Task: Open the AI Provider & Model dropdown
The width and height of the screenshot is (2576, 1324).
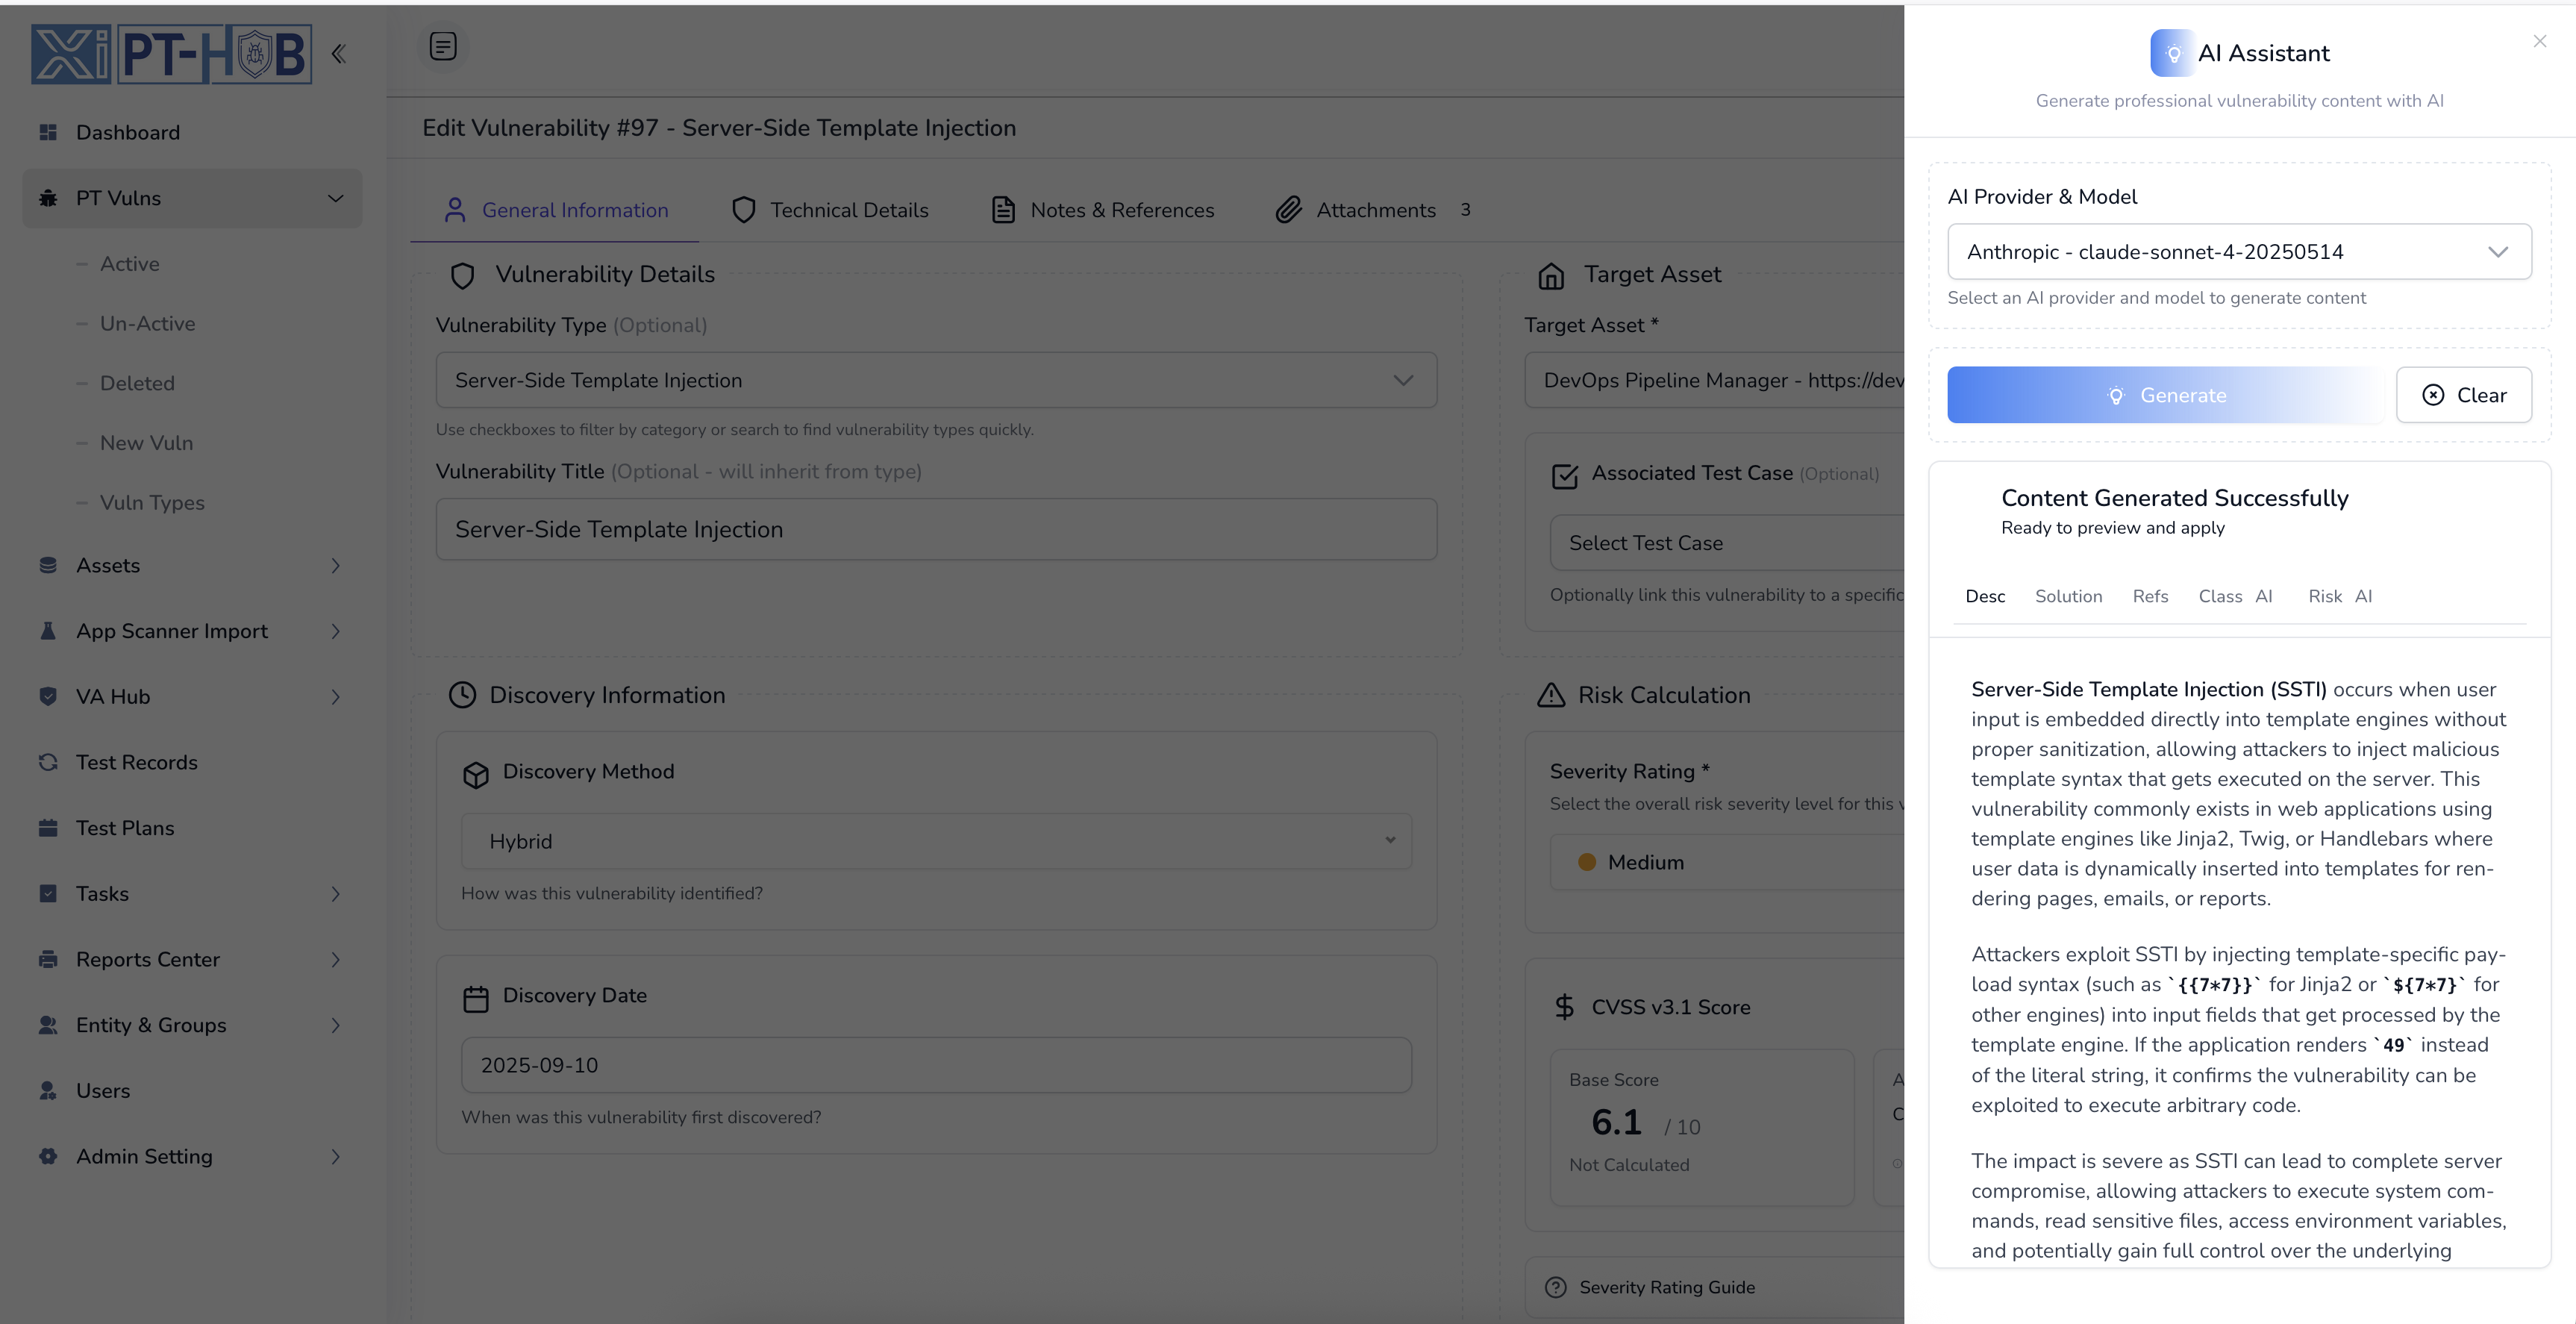Action: pyautogui.click(x=2238, y=252)
